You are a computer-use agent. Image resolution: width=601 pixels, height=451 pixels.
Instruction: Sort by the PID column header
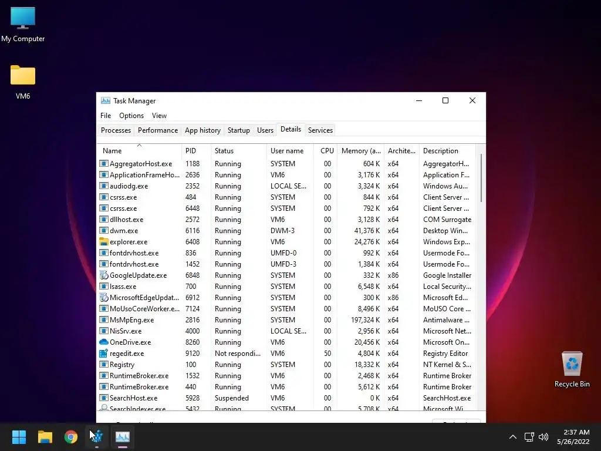click(x=196, y=151)
